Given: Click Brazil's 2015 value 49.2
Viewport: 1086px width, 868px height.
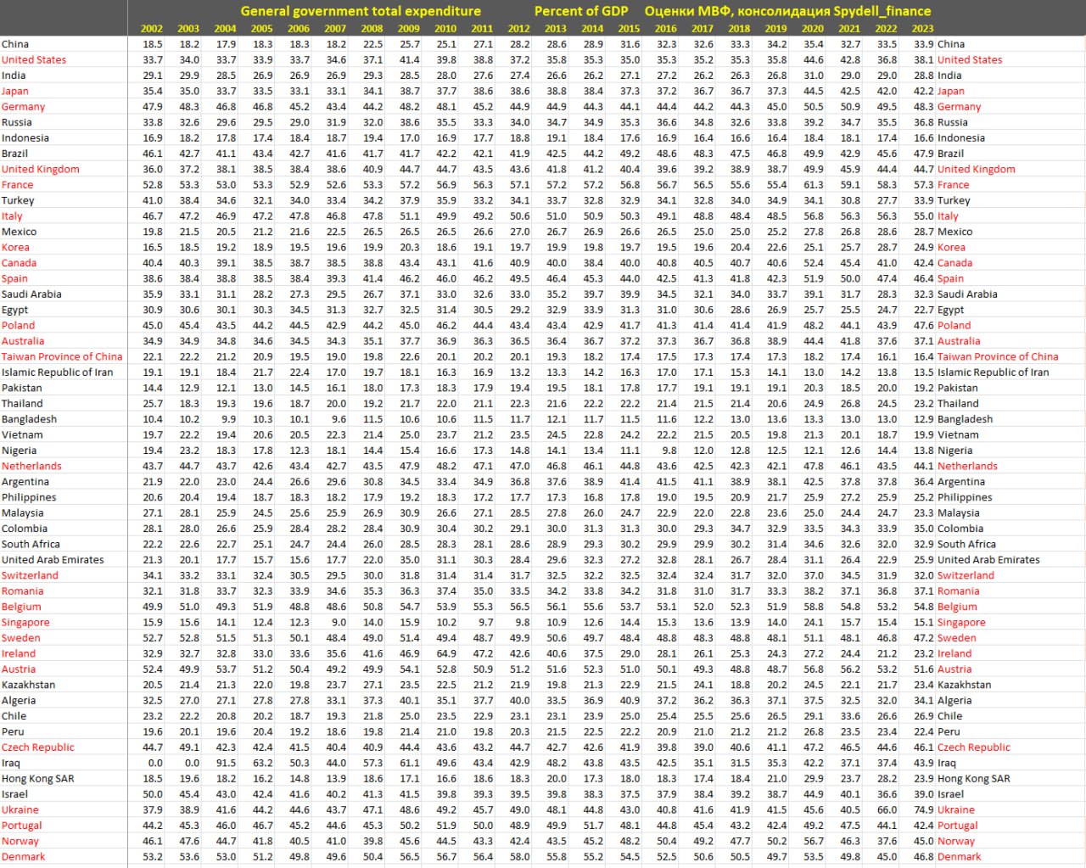Looking at the screenshot, I should [x=630, y=154].
